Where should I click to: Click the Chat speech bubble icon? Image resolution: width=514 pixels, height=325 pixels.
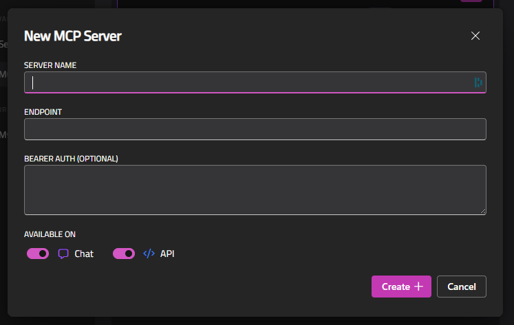63,254
